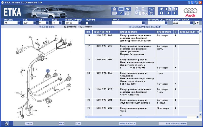The width and height of the screenshot is (203, 127).
Task: Expand the ГЛГР 9 dropdown
Action: 47,23
